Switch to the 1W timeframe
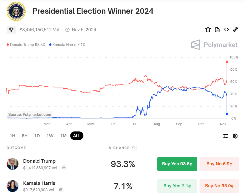Screen dimensions: 246x196 click(x=50, y=136)
